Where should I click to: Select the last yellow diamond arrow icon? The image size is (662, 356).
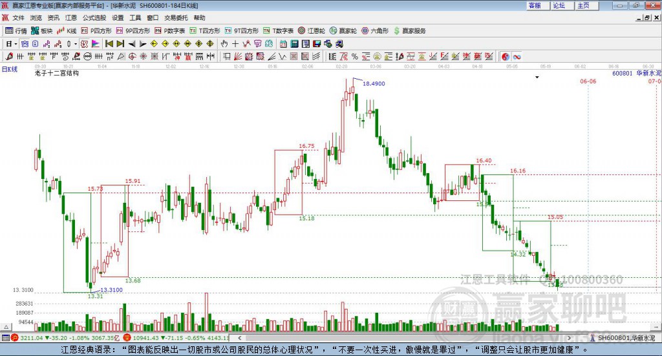tap(210, 44)
